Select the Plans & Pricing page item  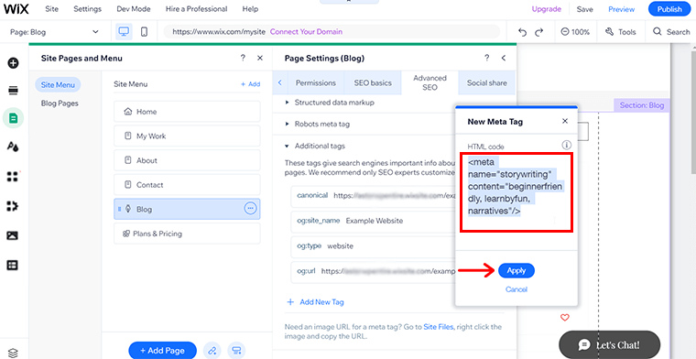pyautogui.click(x=187, y=234)
